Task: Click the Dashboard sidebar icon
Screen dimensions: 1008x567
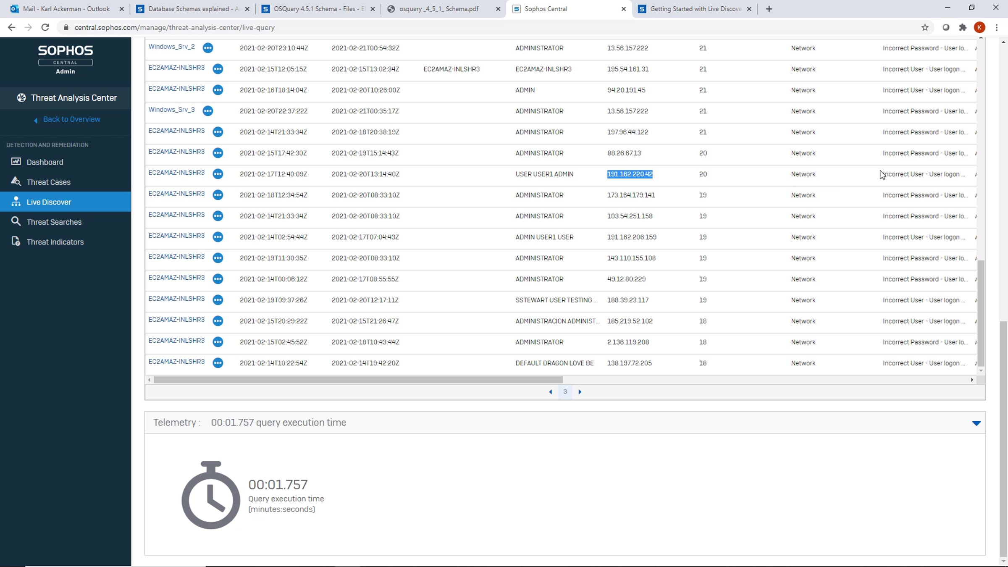Action: coord(16,162)
